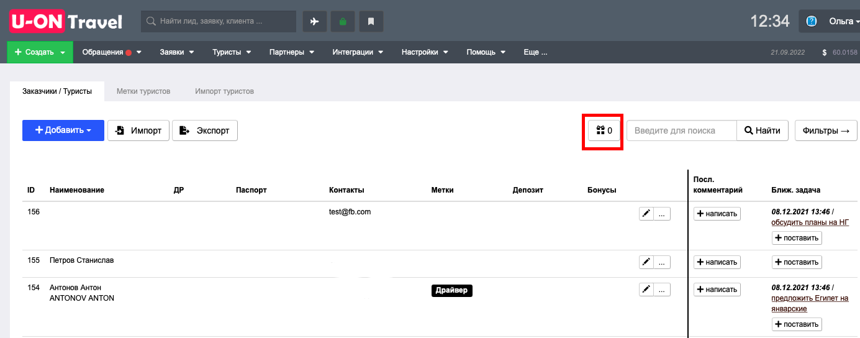This screenshot has height=338, width=860.
Task: Switch to Импорт туристов tab
Action: (224, 91)
